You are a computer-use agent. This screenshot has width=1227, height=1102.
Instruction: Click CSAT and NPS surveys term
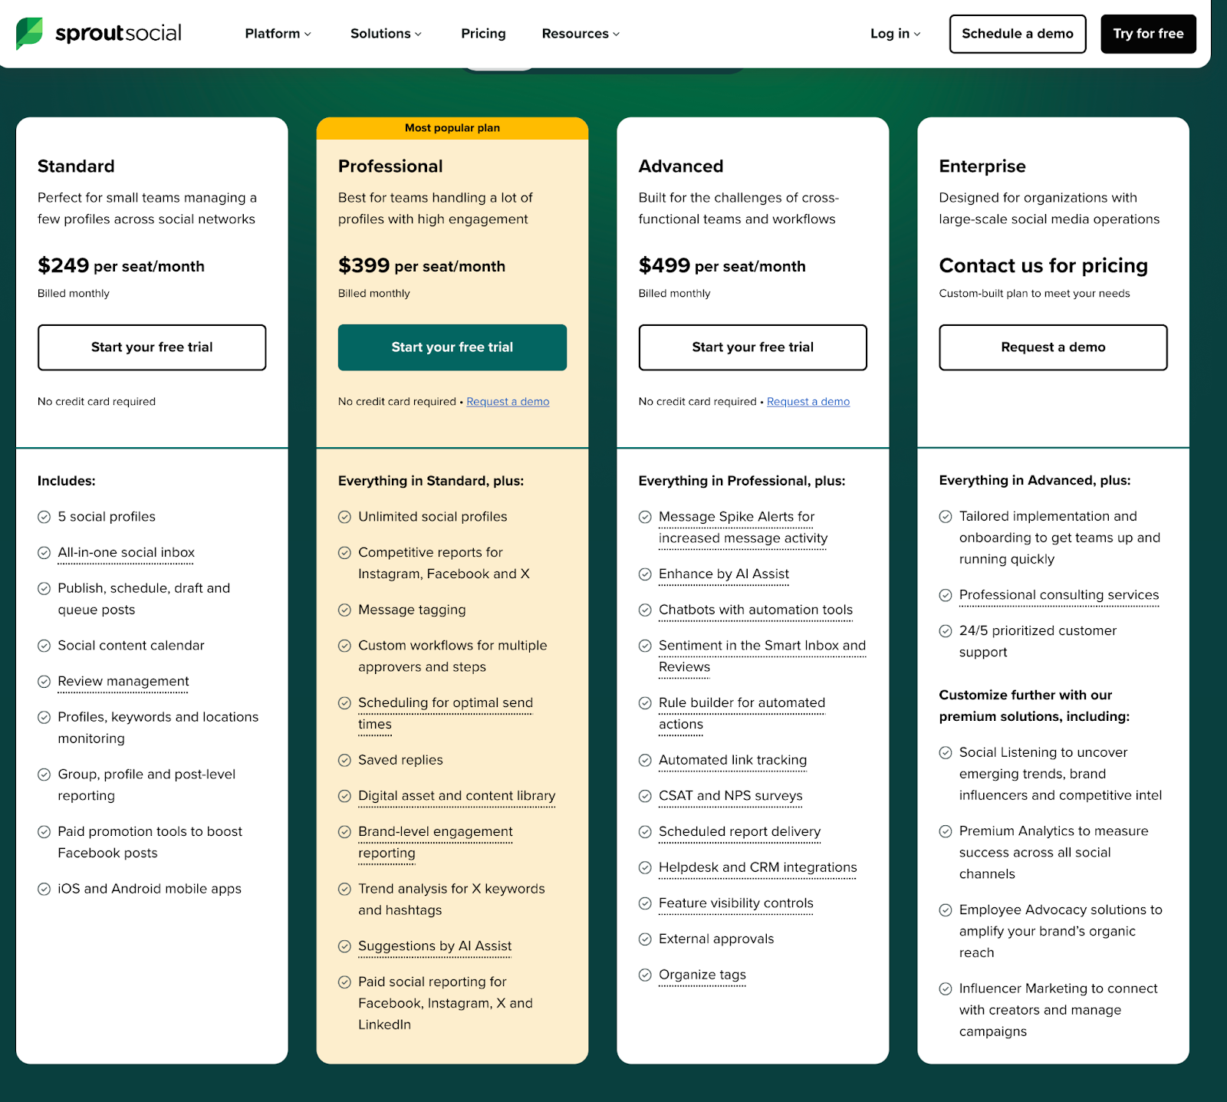(x=731, y=796)
